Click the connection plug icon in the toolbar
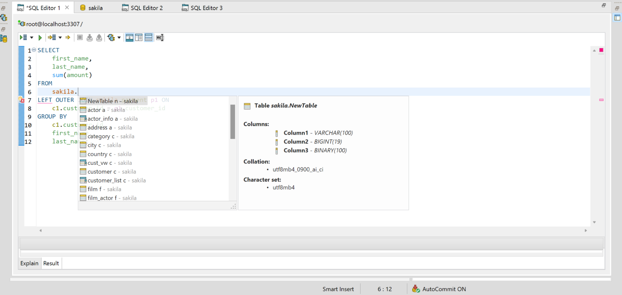The width and height of the screenshot is (622, 295). coord(111,38)
